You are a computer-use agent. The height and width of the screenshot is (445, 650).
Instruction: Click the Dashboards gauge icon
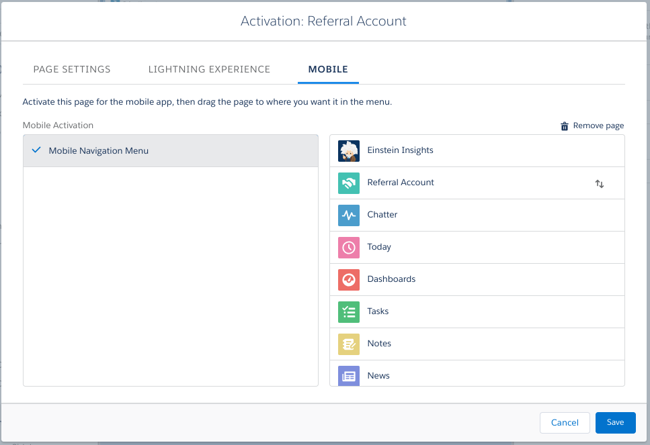tap(348, 279)
